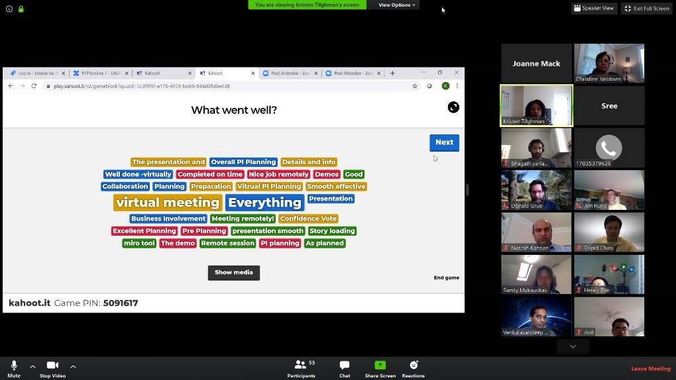
Task: Reload the Kahoot browser page
Action: (x=34, y=86)
